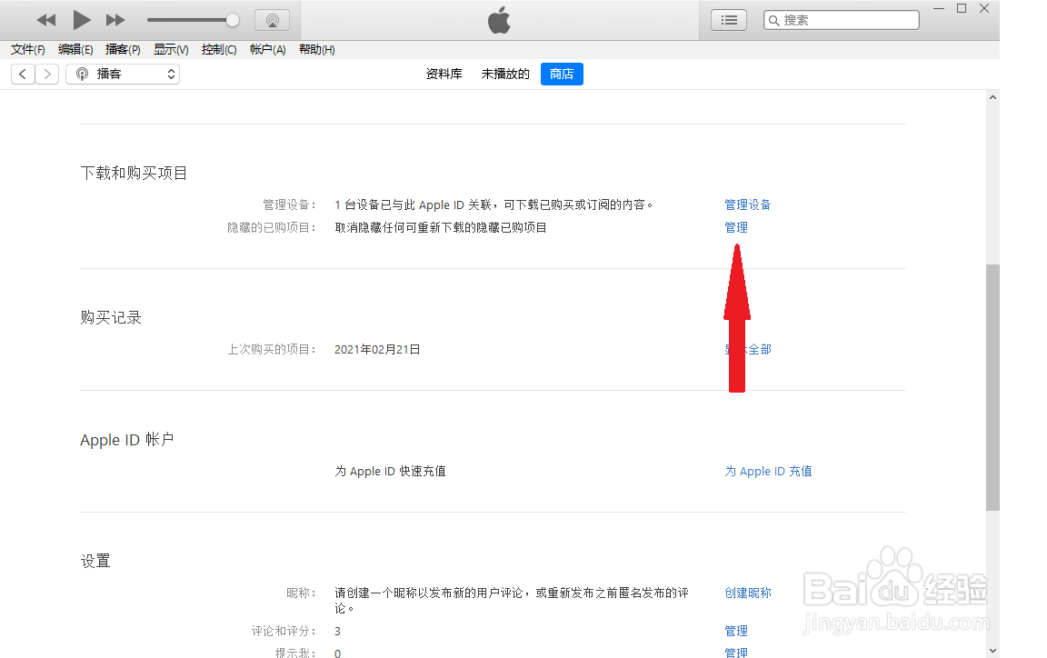This screenshot has width=1047, height=658.
Task: Click the scrollbar down arrow
Action: coord(992,651)
